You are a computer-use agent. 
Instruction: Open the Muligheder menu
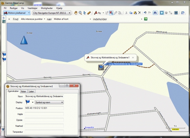[47, 8]
